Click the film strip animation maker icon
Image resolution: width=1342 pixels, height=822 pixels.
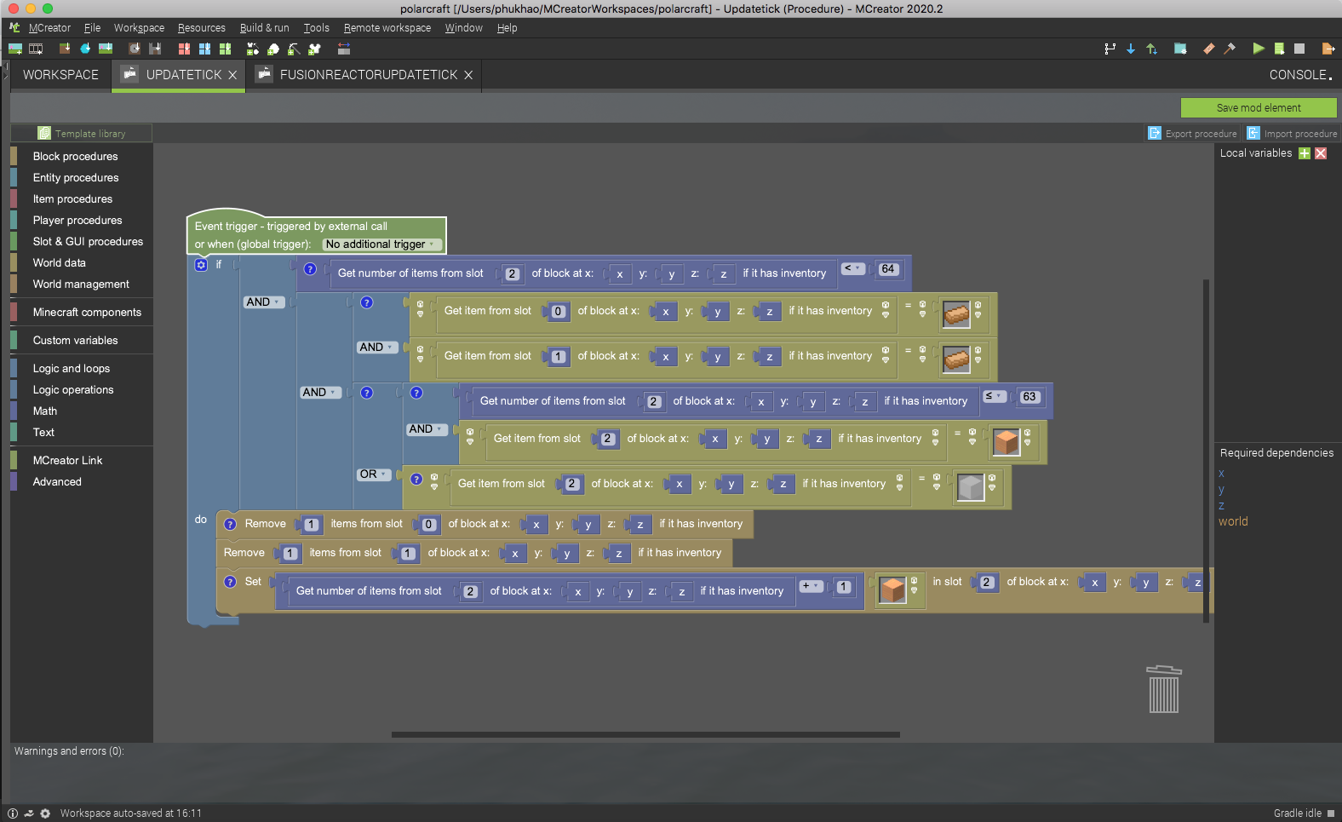(x=36, y=49)
